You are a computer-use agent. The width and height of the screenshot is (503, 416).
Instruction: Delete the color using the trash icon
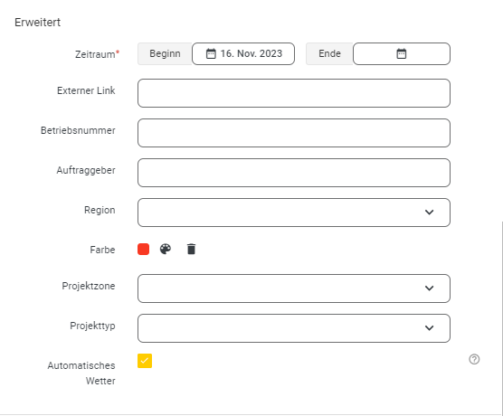point(191,250)
